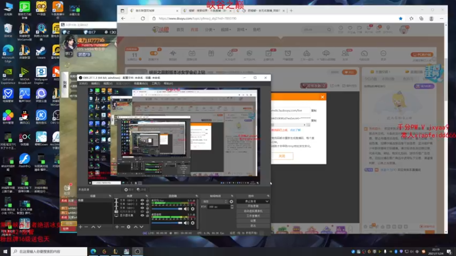This screenshot has height=256, width=456.
Task: Open 帮助(H) menu in OBS
Action: (x=168, y=84)
